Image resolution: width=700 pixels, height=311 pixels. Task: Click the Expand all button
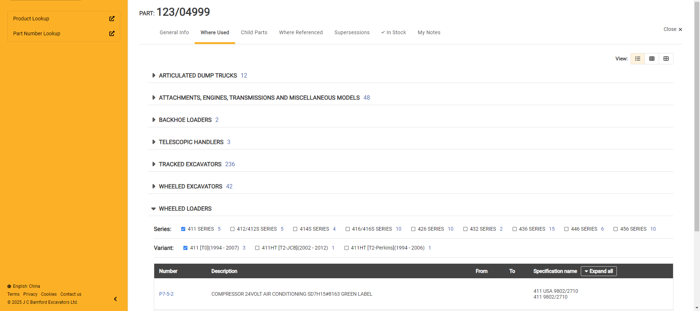(x=598, y=271)
